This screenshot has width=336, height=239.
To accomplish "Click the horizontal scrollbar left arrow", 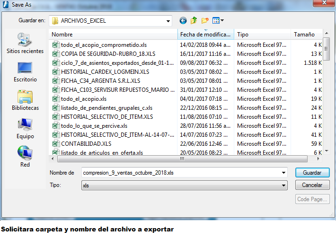I will pyautogui.click(x=53, y=159).
